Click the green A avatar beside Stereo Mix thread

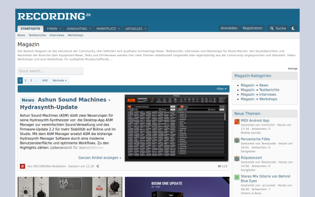(x=237, y=178)
